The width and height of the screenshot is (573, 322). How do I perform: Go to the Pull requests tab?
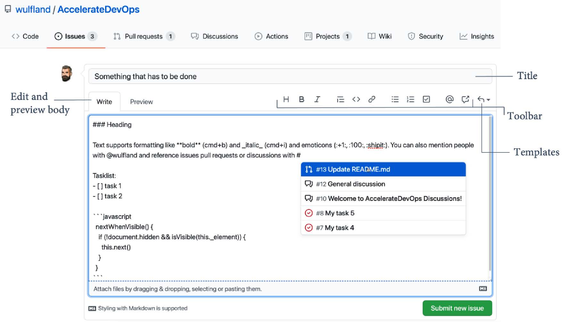click(x=144, y=36)
